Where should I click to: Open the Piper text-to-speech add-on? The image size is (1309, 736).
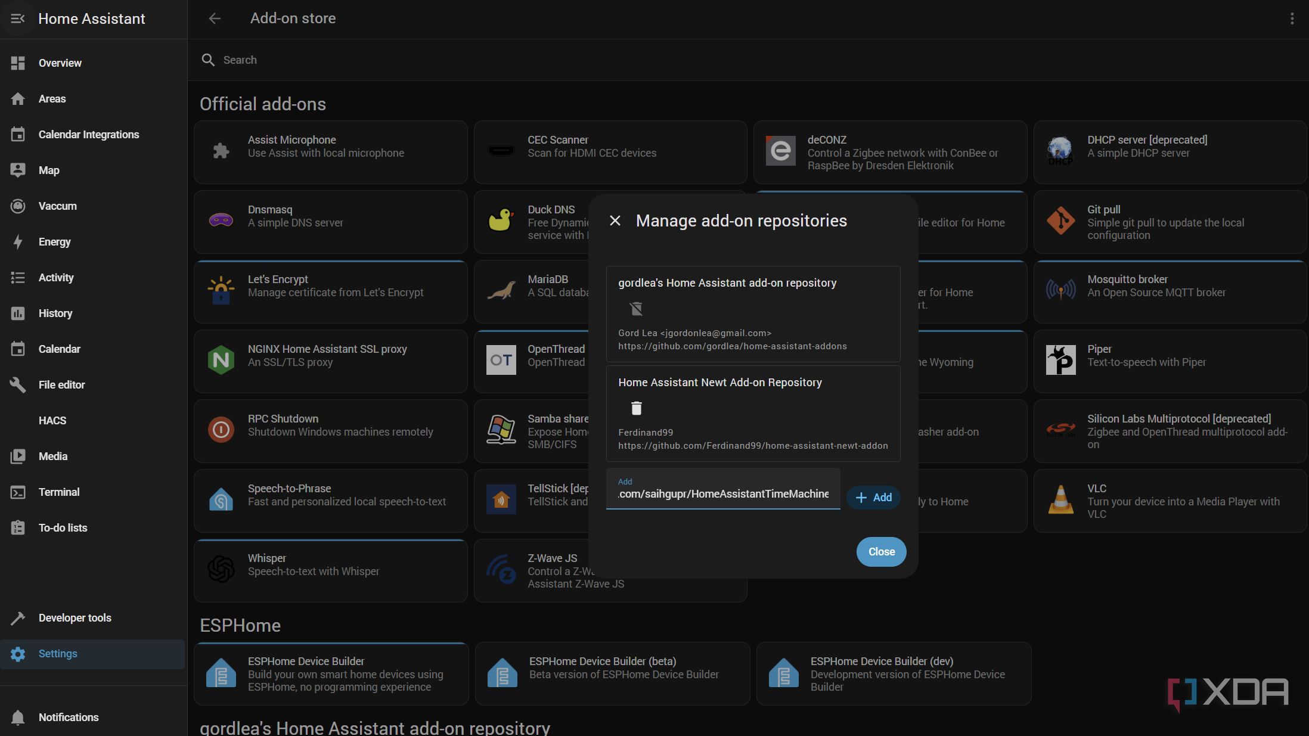pyautogui.click(x=1170, y=361)
